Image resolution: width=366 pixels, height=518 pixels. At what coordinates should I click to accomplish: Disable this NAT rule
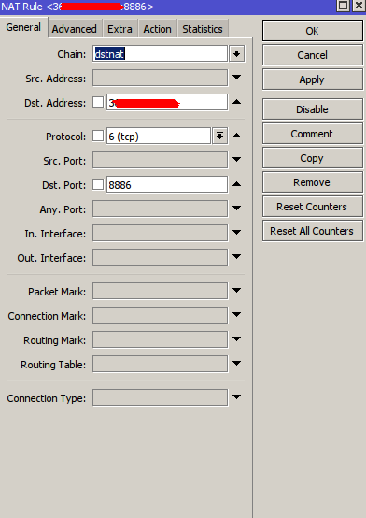[x=313, y=109]
